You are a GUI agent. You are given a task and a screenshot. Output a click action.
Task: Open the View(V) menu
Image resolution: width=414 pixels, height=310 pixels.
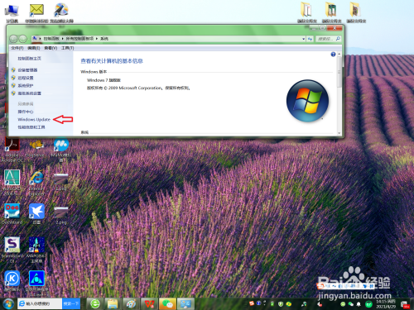pyautogui.click(x=51, y=48)
